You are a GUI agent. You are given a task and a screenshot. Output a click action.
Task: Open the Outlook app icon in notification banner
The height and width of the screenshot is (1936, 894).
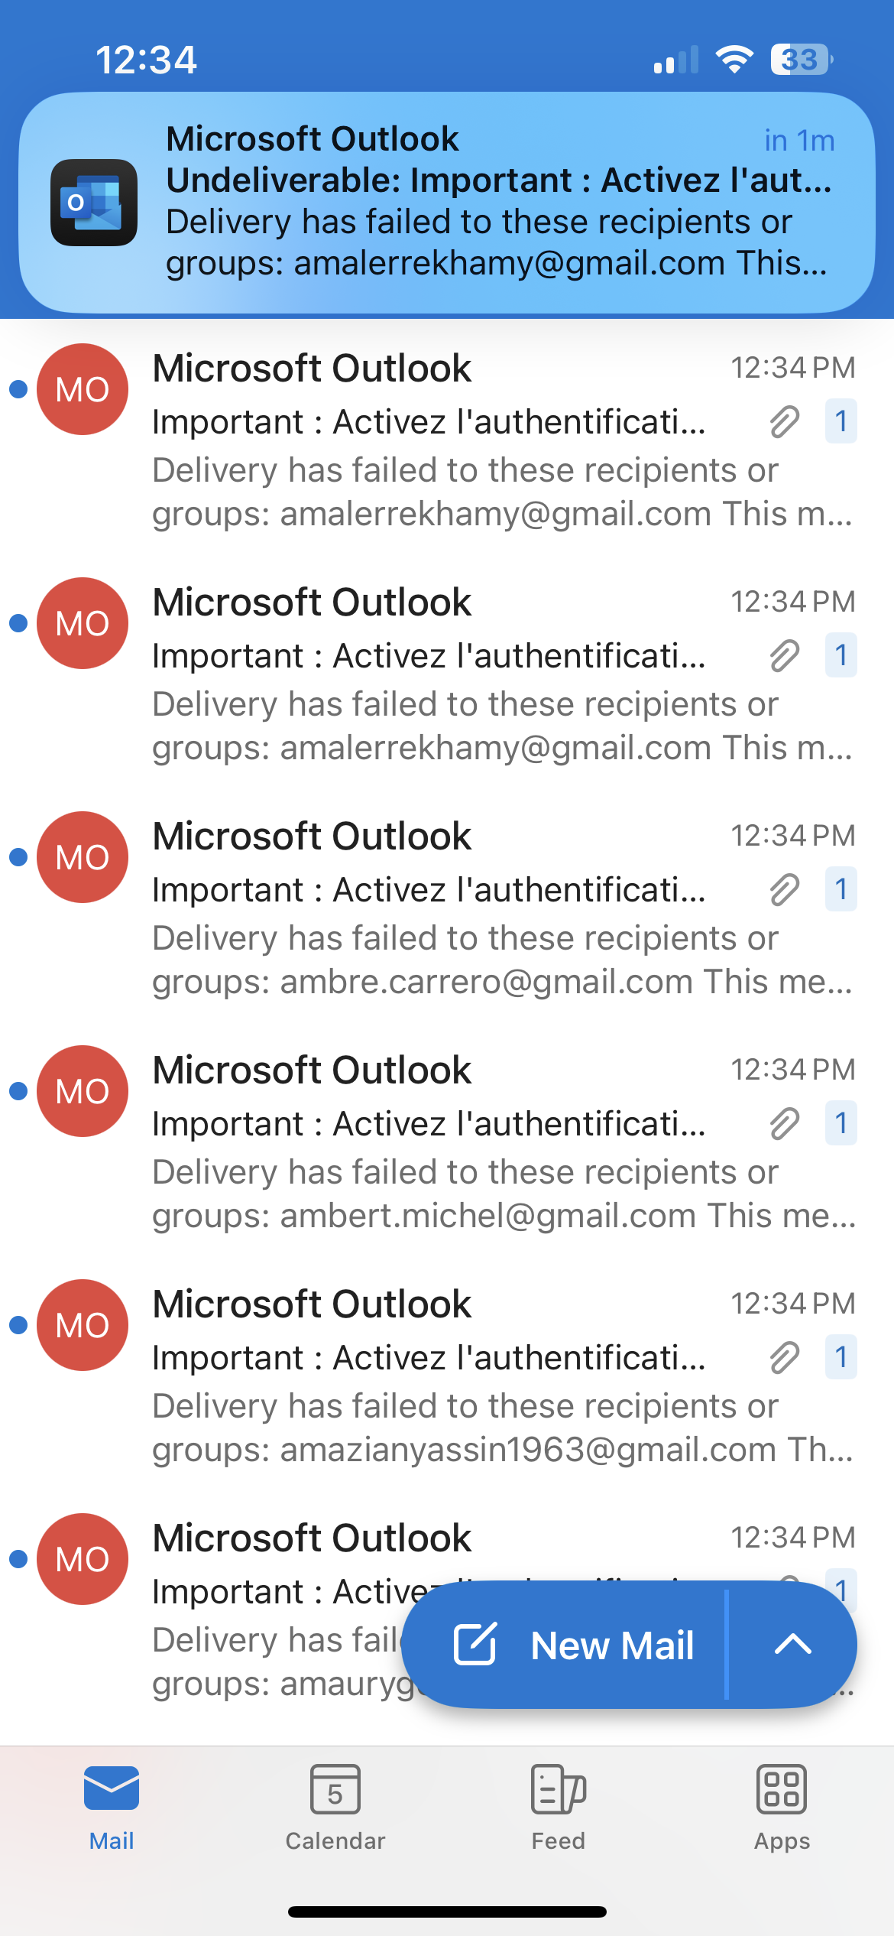click(94, 203)
